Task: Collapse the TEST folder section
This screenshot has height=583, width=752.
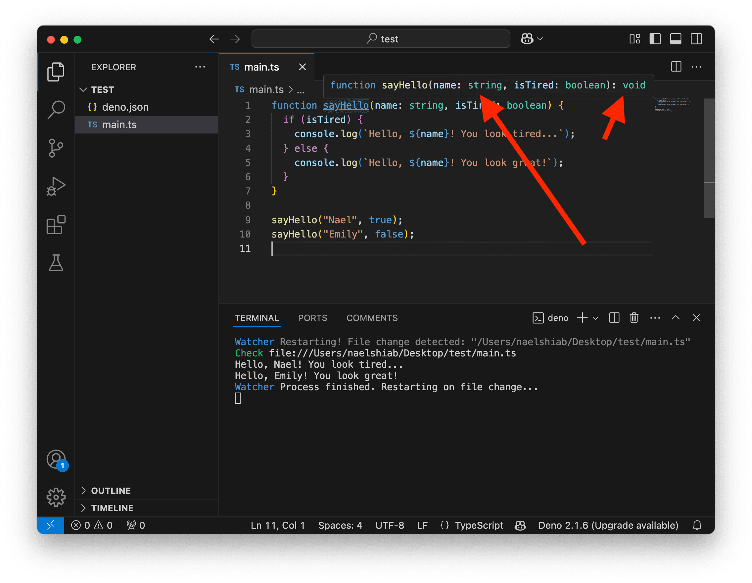Action: coord(146,89)
